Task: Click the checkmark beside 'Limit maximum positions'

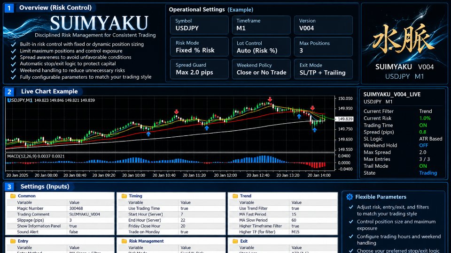Action: pyautogui.click(x=13, y=51)
